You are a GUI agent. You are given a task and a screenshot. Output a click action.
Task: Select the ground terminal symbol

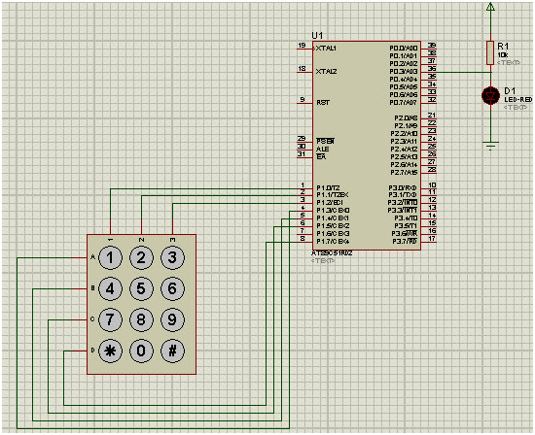[x=490, y=146]
